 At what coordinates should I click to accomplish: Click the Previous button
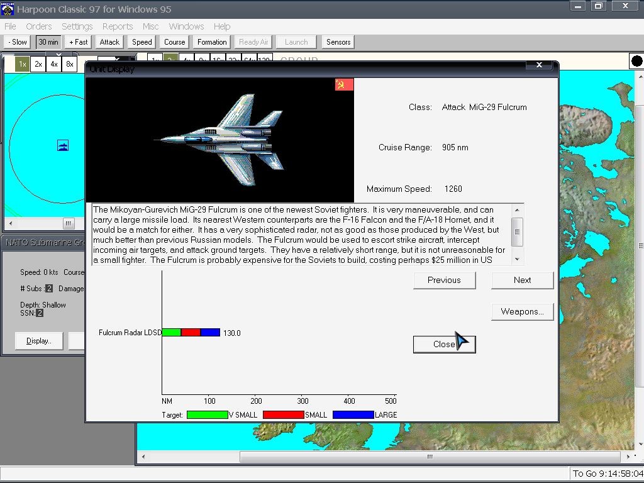coord(445,280)
